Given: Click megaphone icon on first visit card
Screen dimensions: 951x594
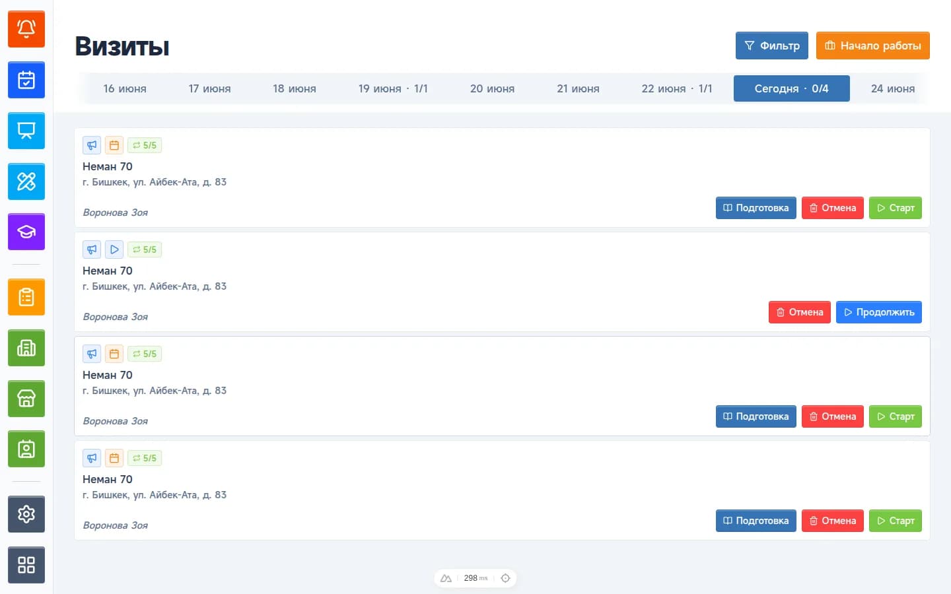Looking at the screenshot, I should coord(92,145).
